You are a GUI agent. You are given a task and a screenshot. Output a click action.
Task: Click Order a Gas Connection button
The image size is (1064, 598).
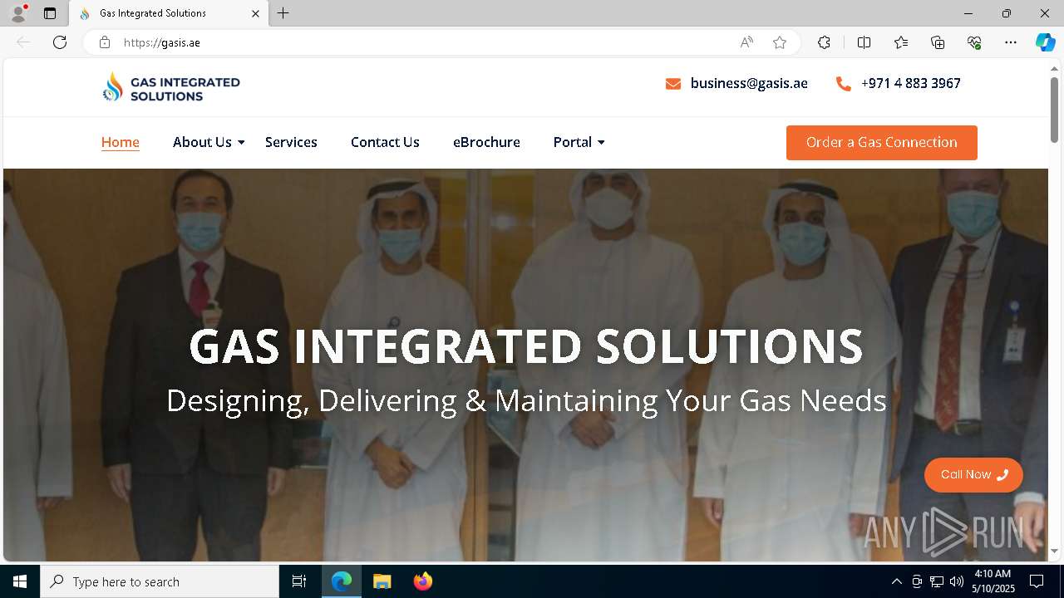882,143
